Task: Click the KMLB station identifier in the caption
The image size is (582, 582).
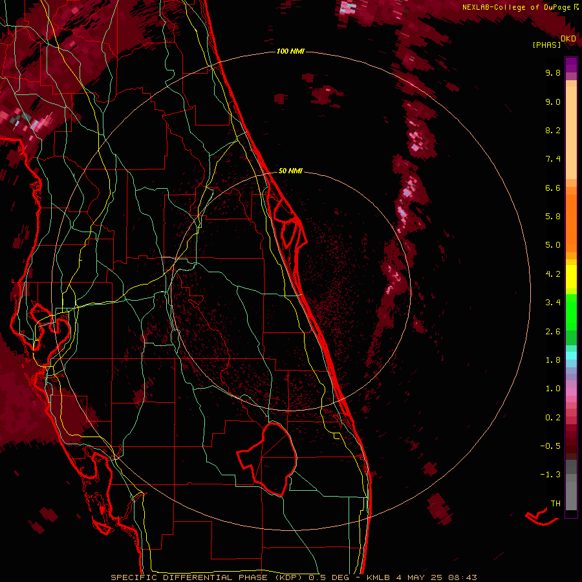Action: (x=378, y=577)
